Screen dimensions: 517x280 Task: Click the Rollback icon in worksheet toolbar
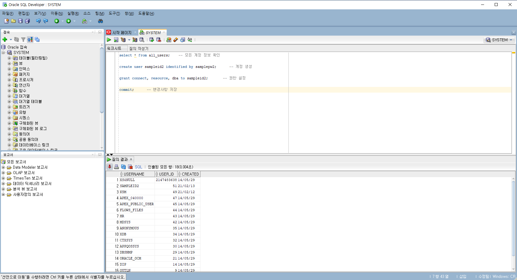click(159, 40)
